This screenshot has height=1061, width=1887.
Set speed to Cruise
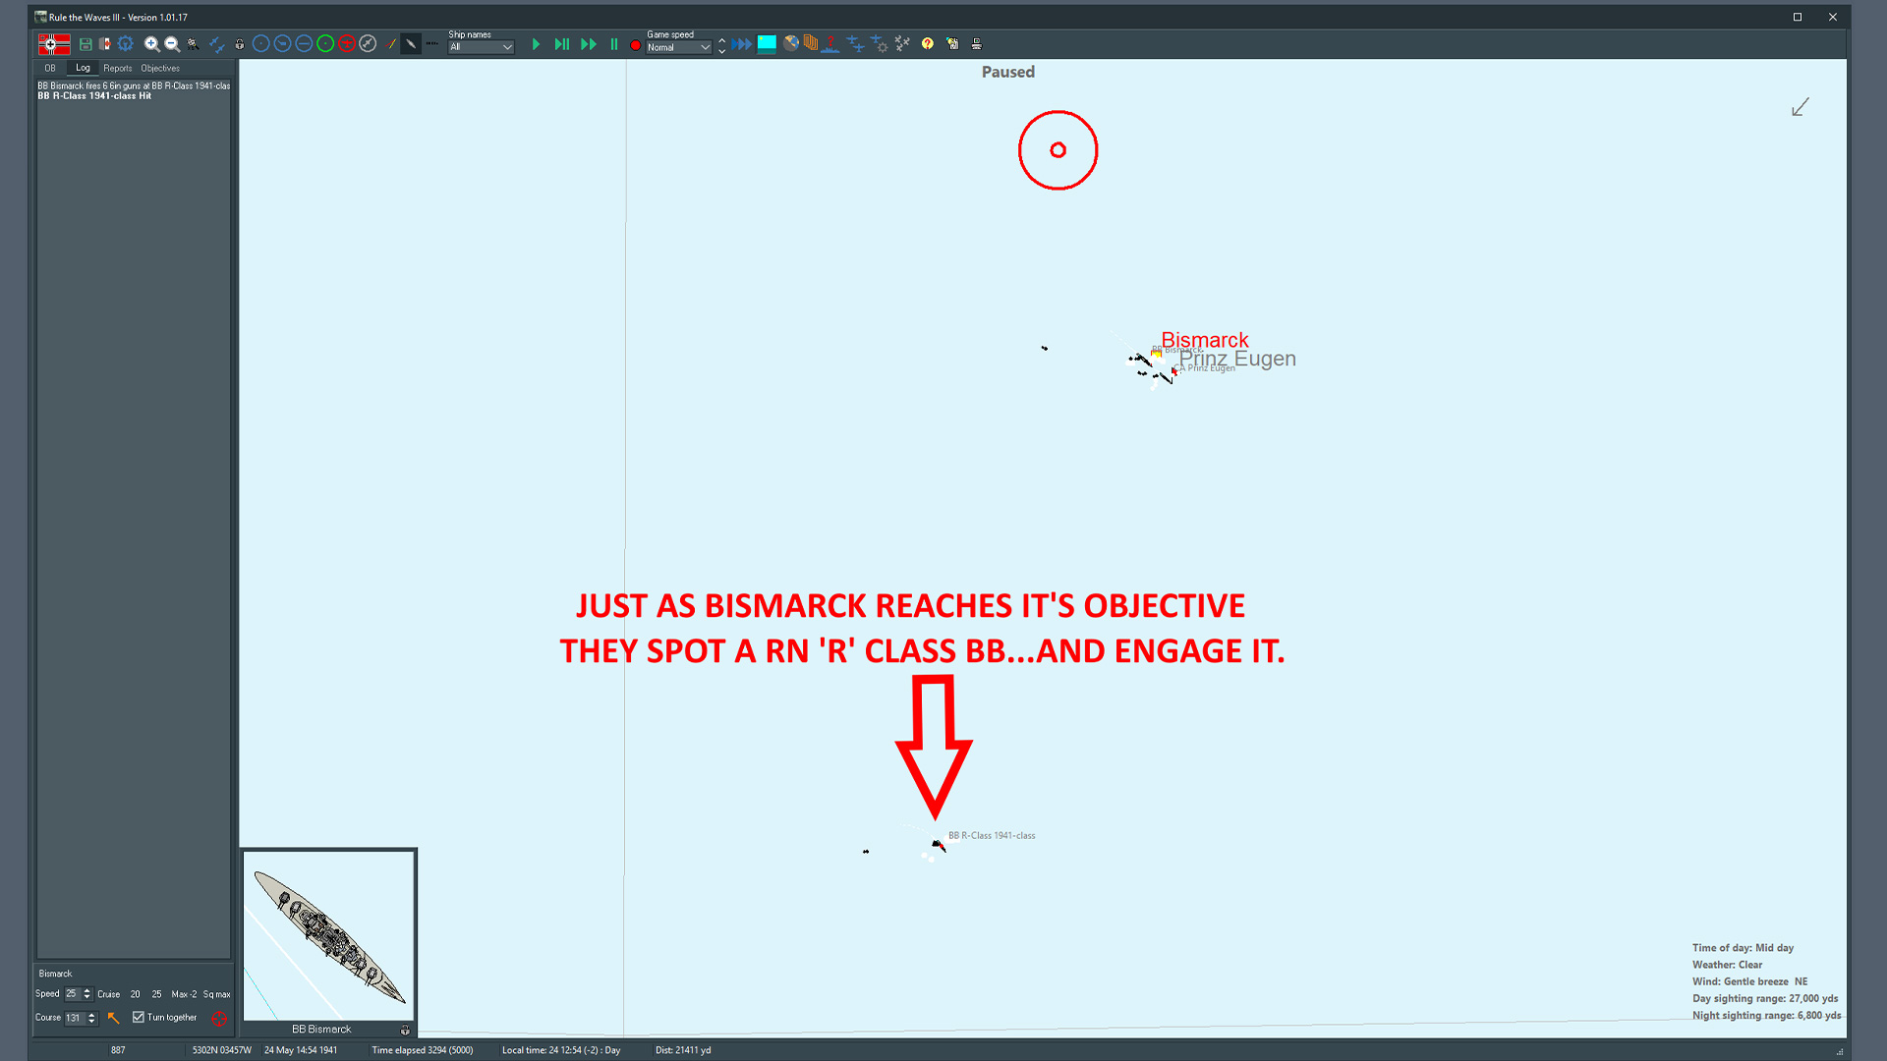click(108, 994)
